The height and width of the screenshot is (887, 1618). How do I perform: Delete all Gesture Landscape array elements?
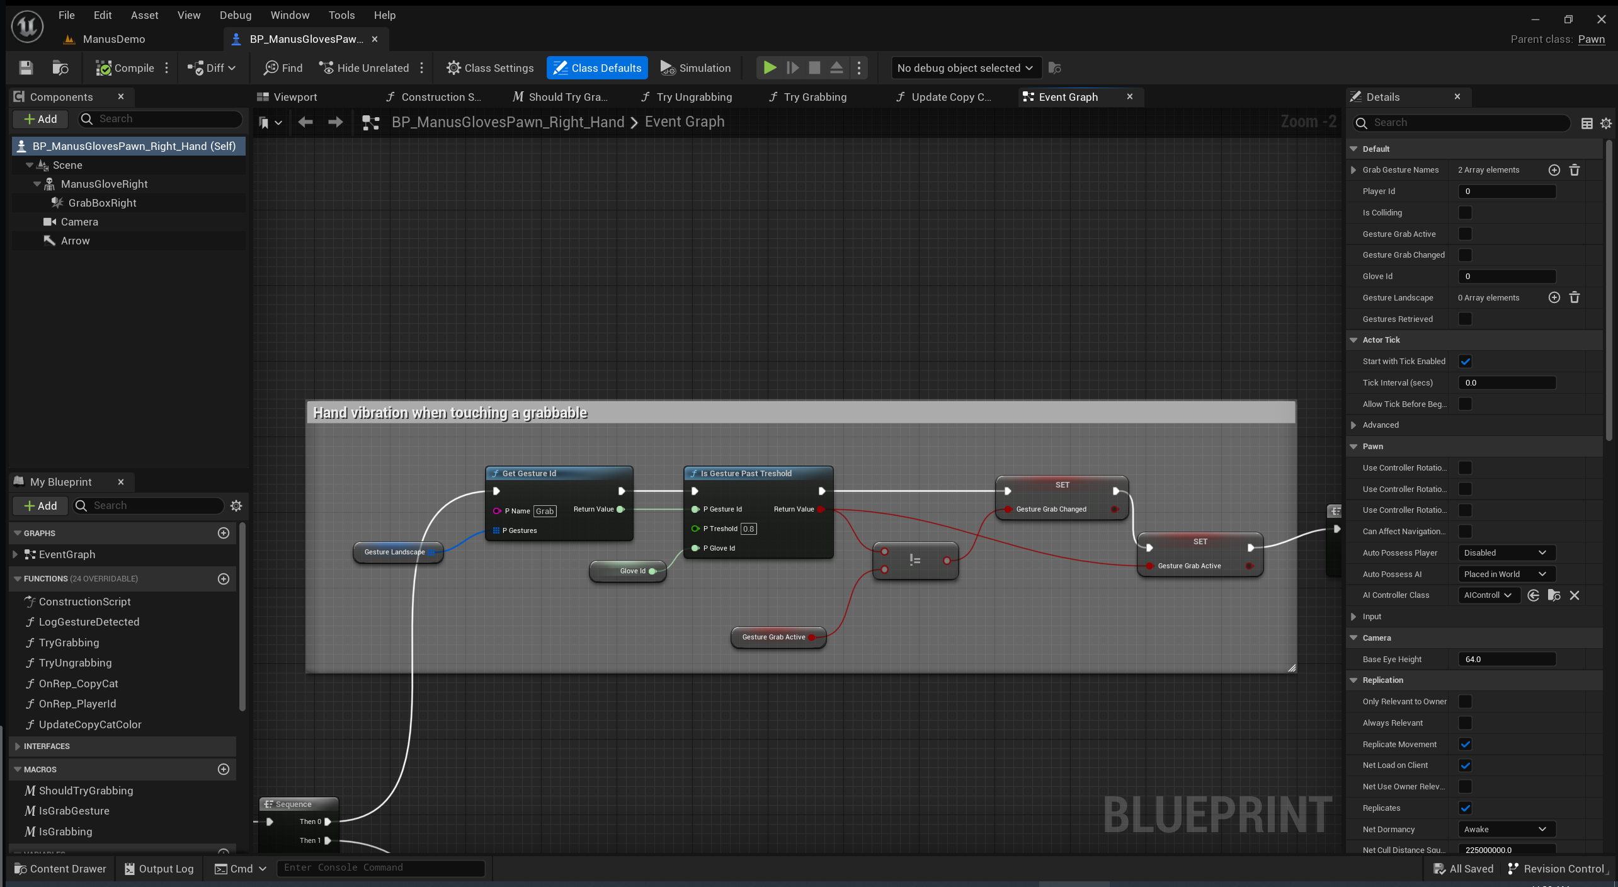tap(1574, 297)
